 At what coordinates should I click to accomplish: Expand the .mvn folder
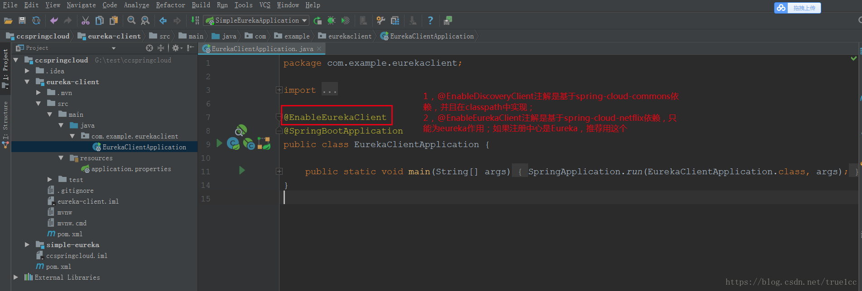click(39, 93)
